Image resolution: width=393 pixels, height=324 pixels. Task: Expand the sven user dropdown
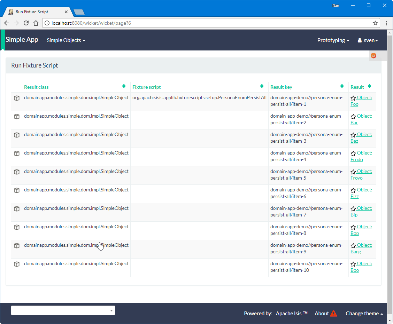368,40
